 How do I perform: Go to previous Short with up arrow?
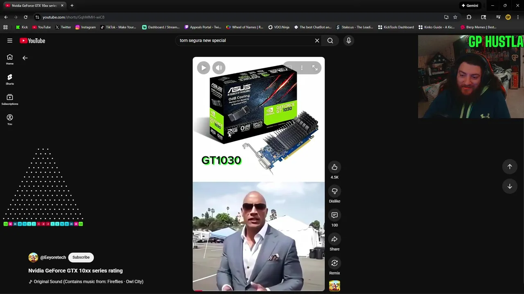[x=510, y=166]
